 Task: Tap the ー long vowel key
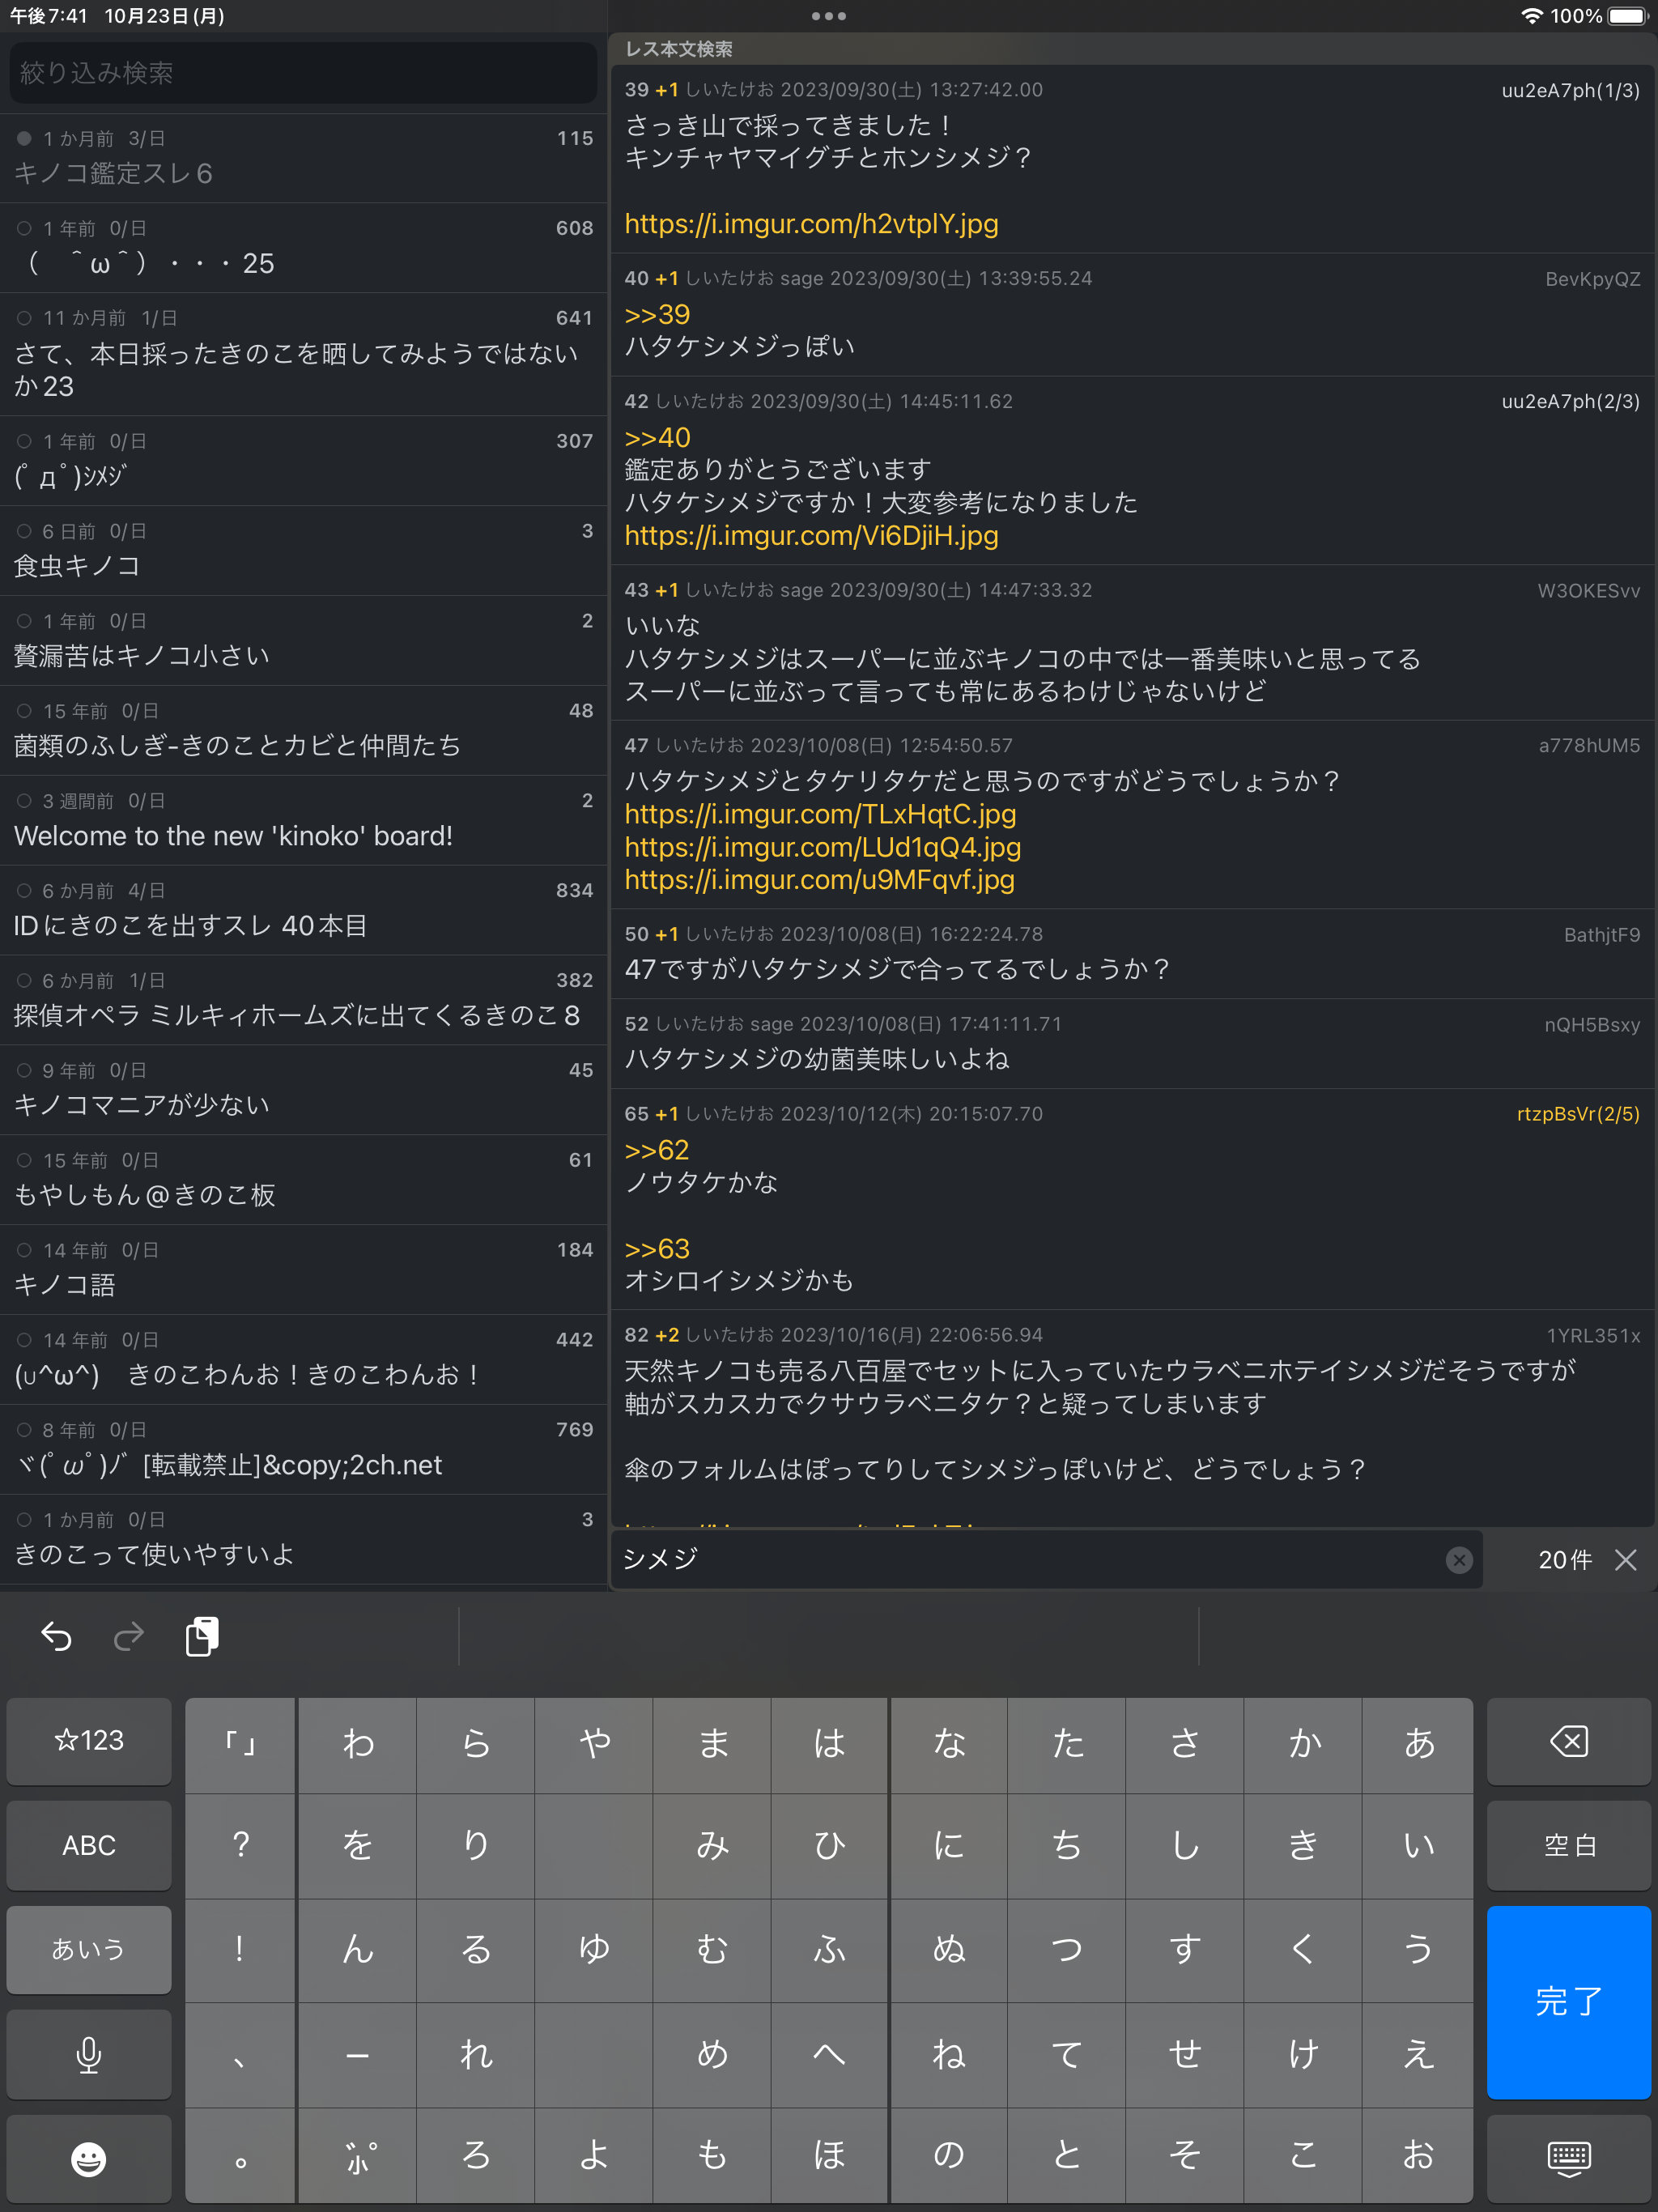[x=358, y=2055]
